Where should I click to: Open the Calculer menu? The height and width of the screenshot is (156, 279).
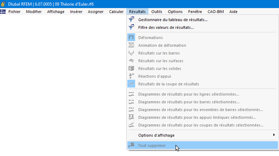click(116, 12)
